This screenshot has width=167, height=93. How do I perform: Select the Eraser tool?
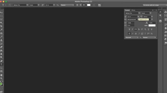pos(1,47)
